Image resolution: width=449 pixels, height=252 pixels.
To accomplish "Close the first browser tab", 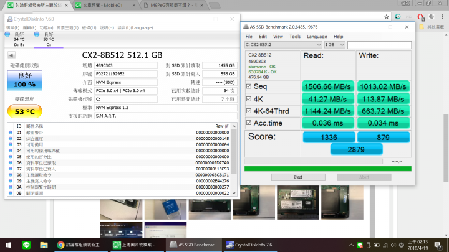I will click(x=67, y=5).
